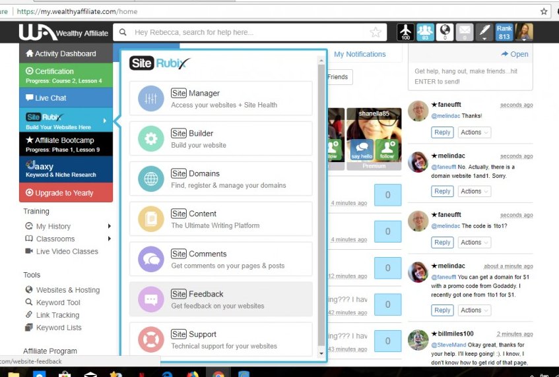Expand Classrooms submenu arrow
The height and width of the screenshot is (377, 559).
coord(110,239)
